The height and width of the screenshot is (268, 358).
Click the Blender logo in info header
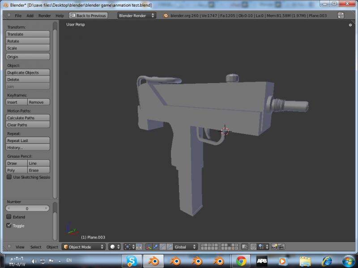click(165, 16)
